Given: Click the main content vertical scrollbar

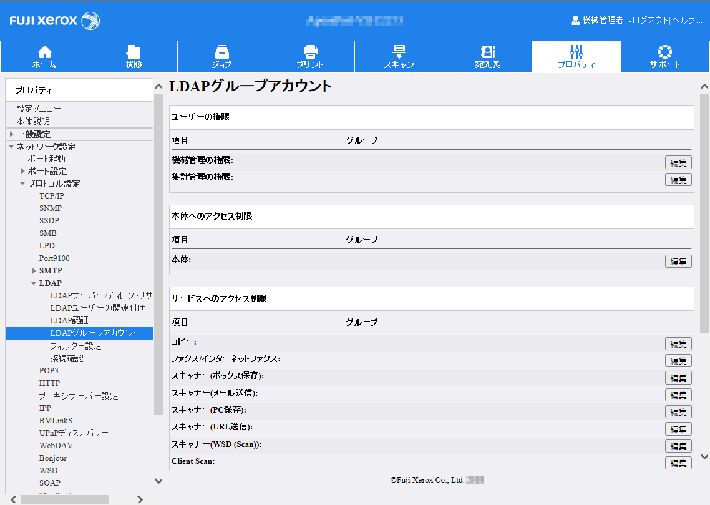Looking at the screenshot, I should point(704,212).
